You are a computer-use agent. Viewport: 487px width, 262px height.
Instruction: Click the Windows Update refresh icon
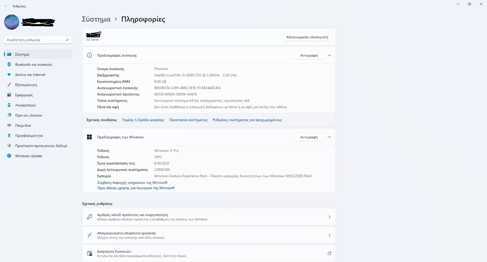point(9,156)
